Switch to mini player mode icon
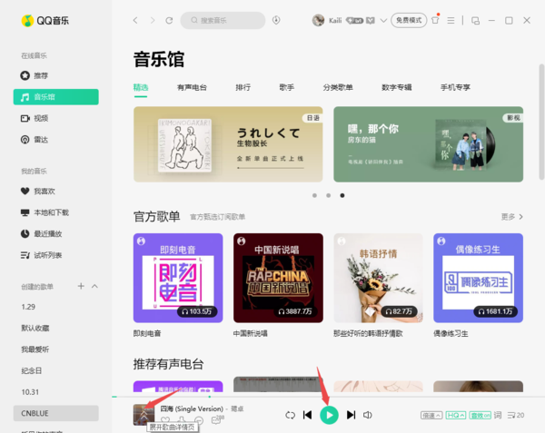The image size is (545, 433). (475, 20)
